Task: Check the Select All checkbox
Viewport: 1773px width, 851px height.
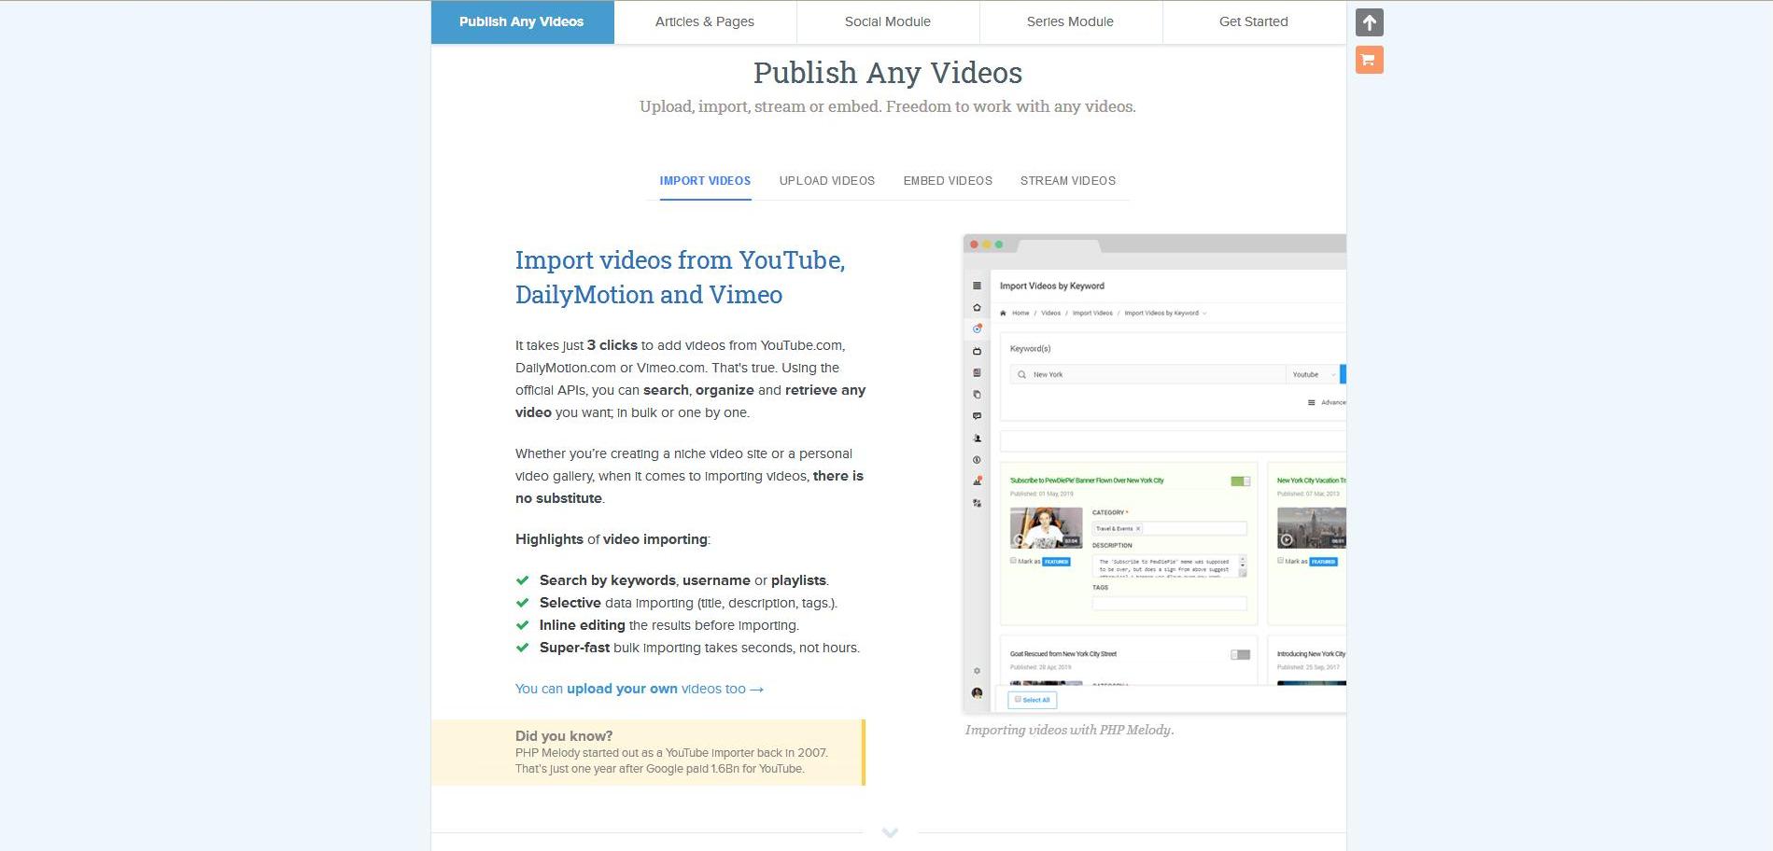Action: [x=1018, y=699]
